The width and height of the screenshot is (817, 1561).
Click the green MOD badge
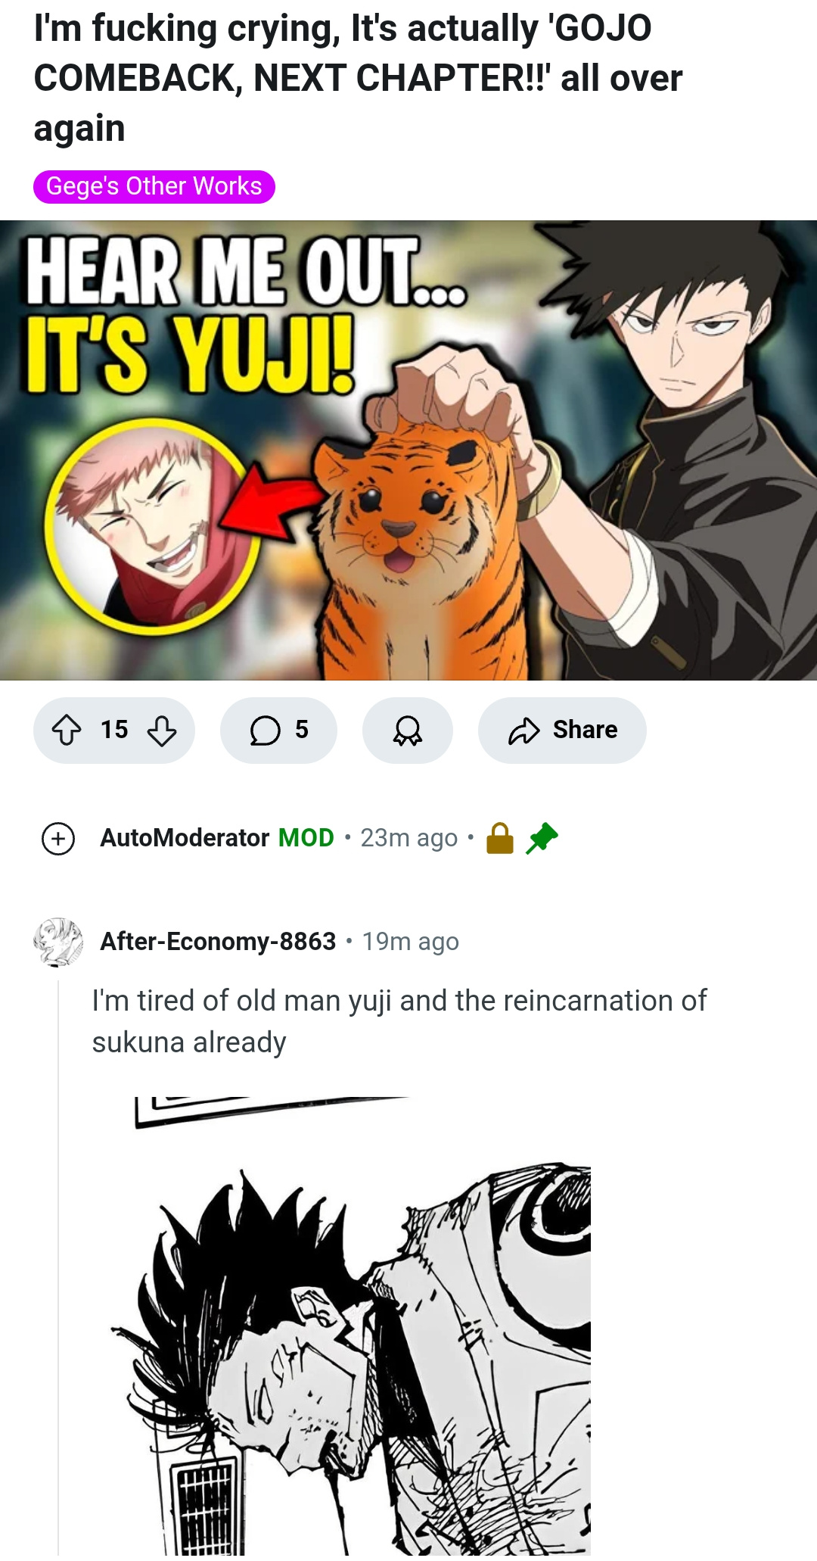[x=306, y=838]
